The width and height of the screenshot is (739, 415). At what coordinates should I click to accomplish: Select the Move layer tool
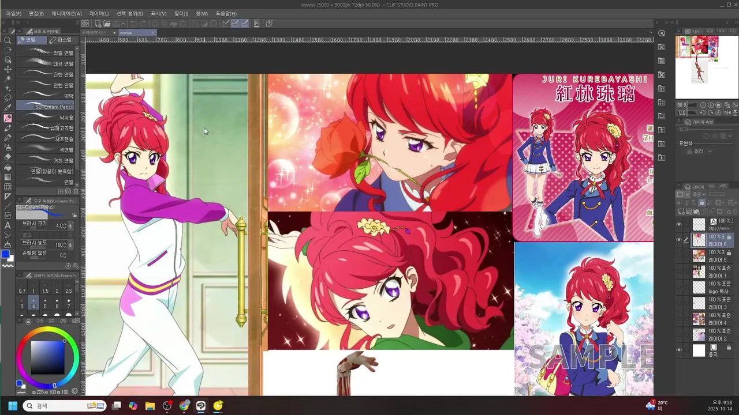pos(8,69)
